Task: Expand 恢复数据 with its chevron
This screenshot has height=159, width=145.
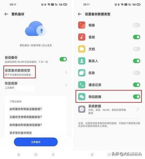Action: click(x=66, y=85)
